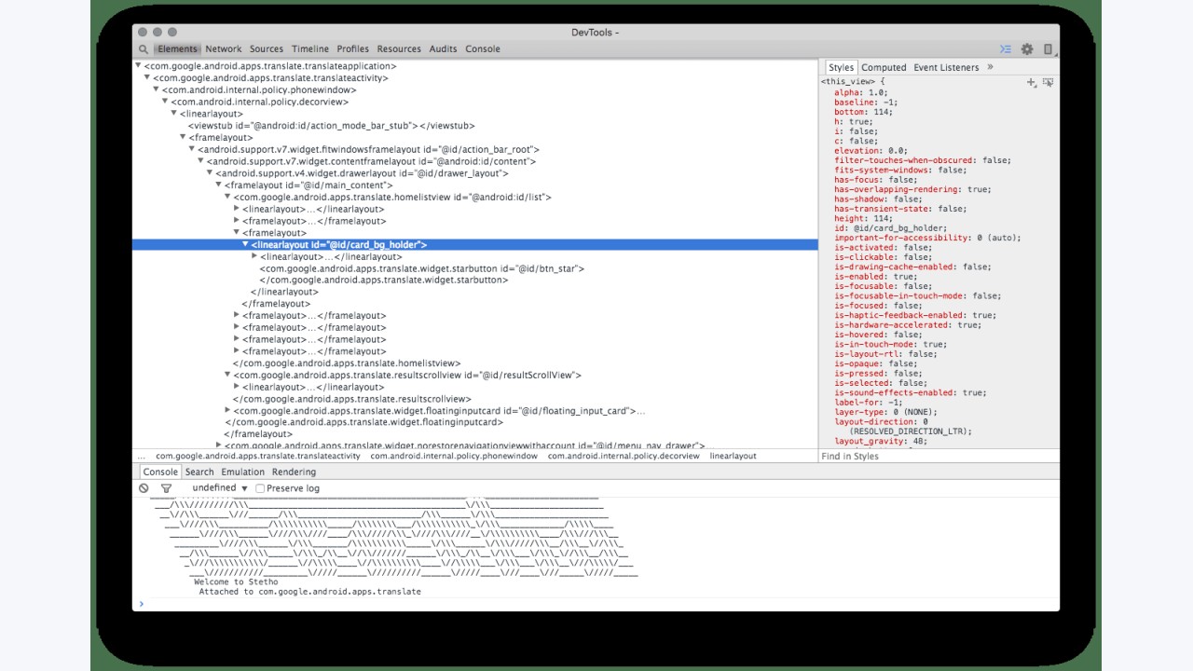Open the Resources panel
1193x671 pixels.
[399, 49]
